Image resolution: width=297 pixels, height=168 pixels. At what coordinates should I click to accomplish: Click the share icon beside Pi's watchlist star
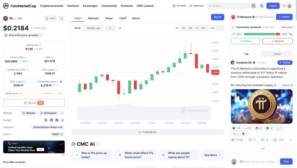tap(61, 18)
